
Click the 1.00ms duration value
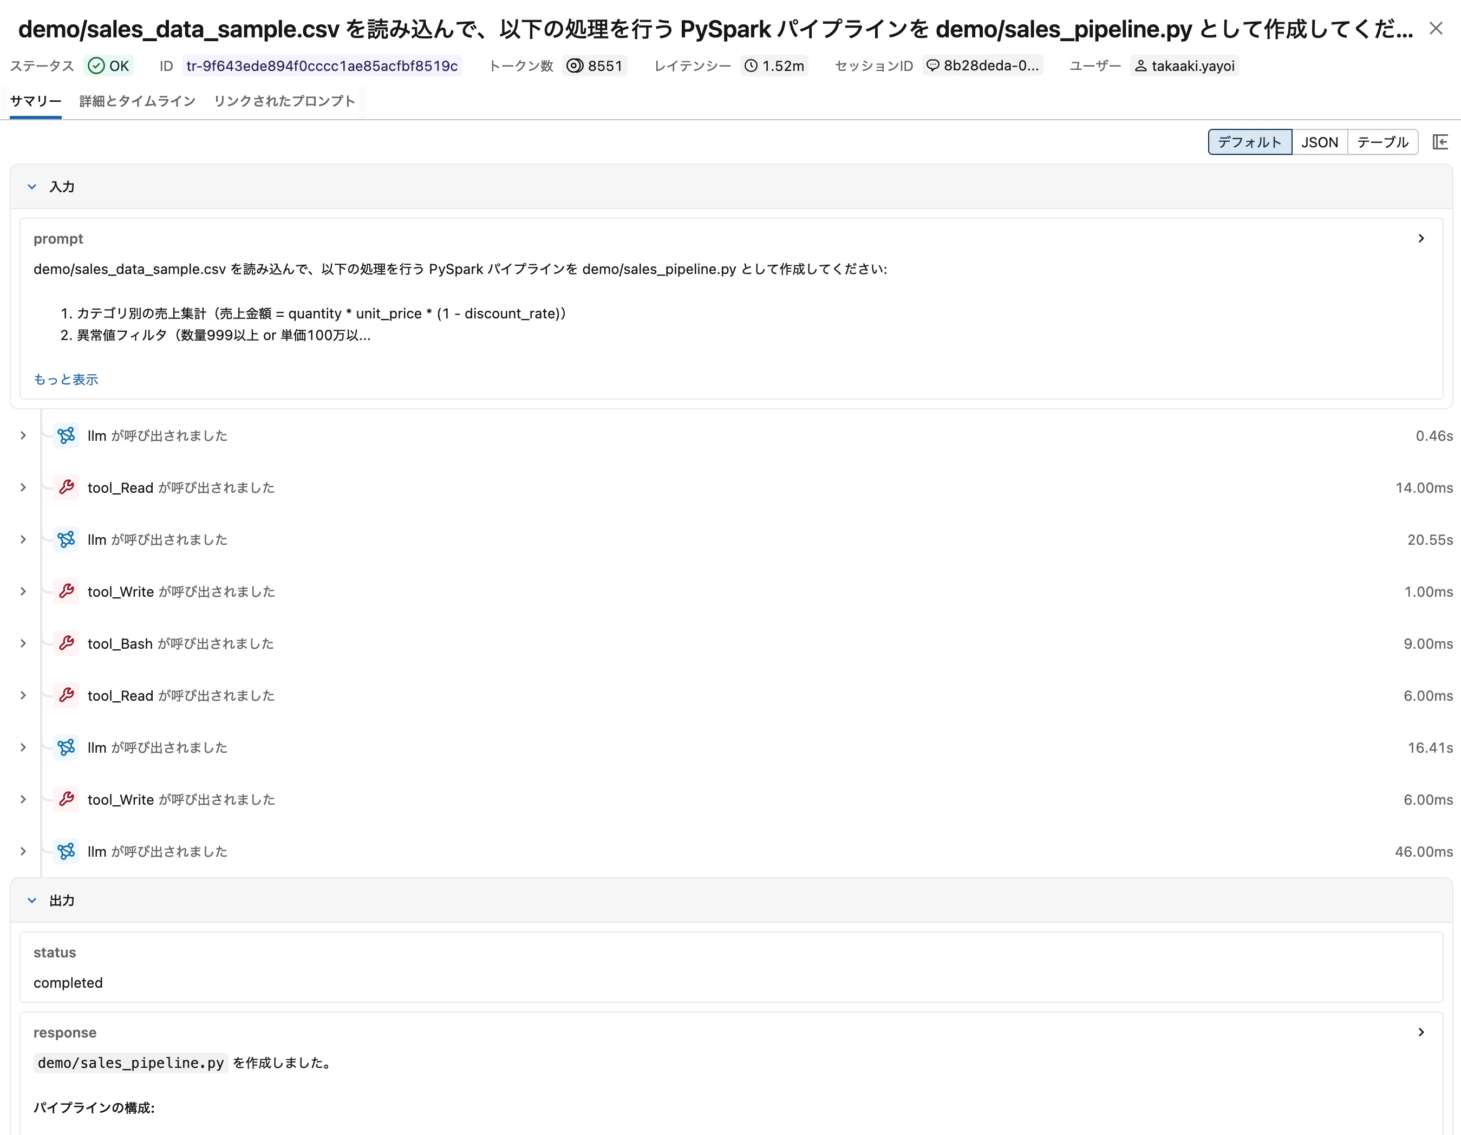coord(1428,591)
